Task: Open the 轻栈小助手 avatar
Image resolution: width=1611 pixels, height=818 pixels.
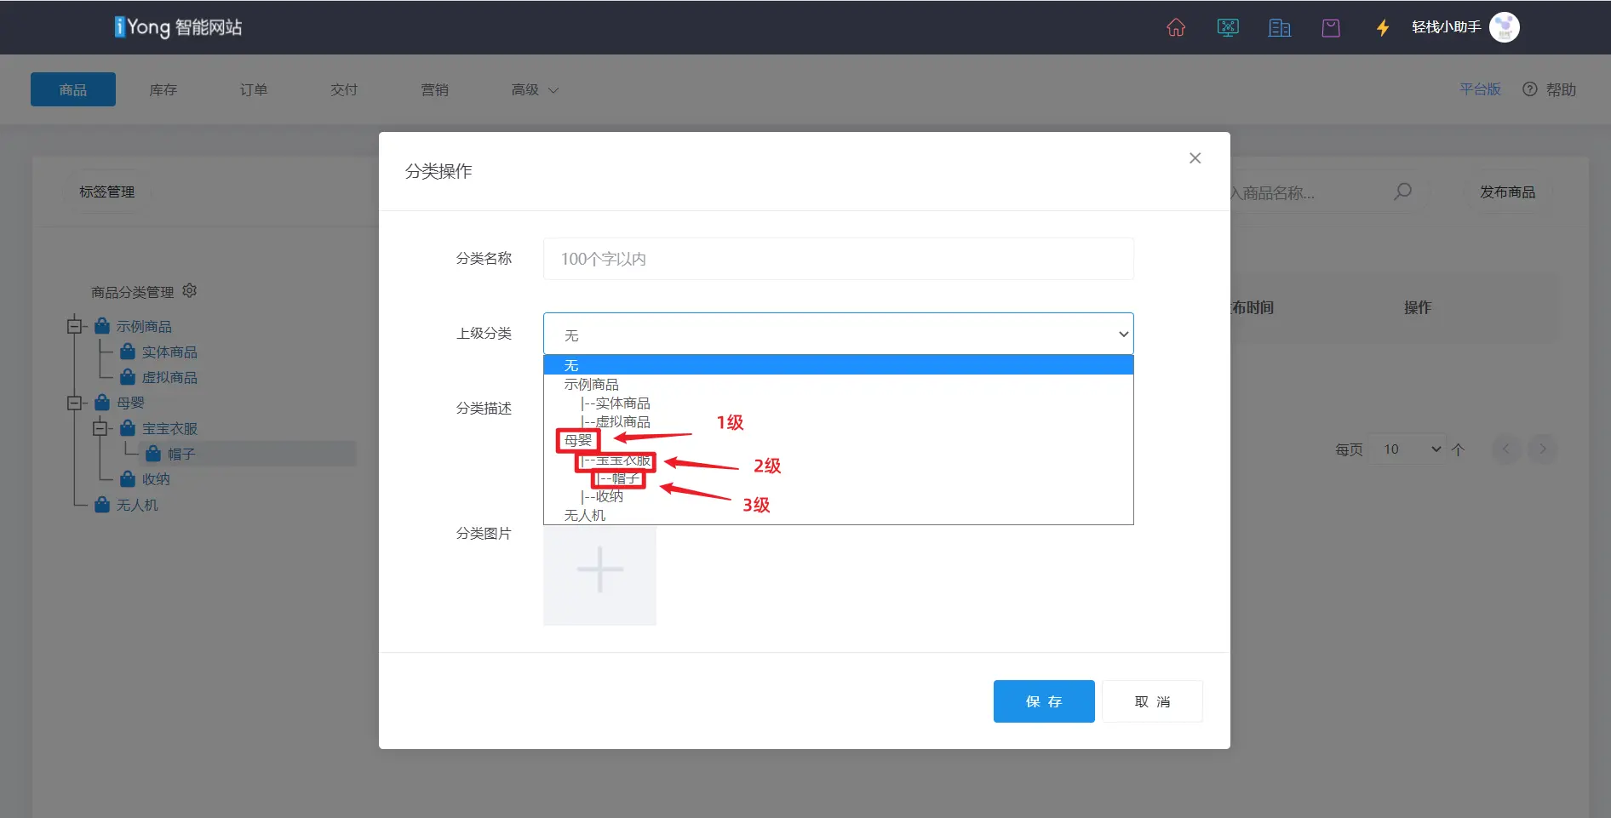Action: point(1504,27)
